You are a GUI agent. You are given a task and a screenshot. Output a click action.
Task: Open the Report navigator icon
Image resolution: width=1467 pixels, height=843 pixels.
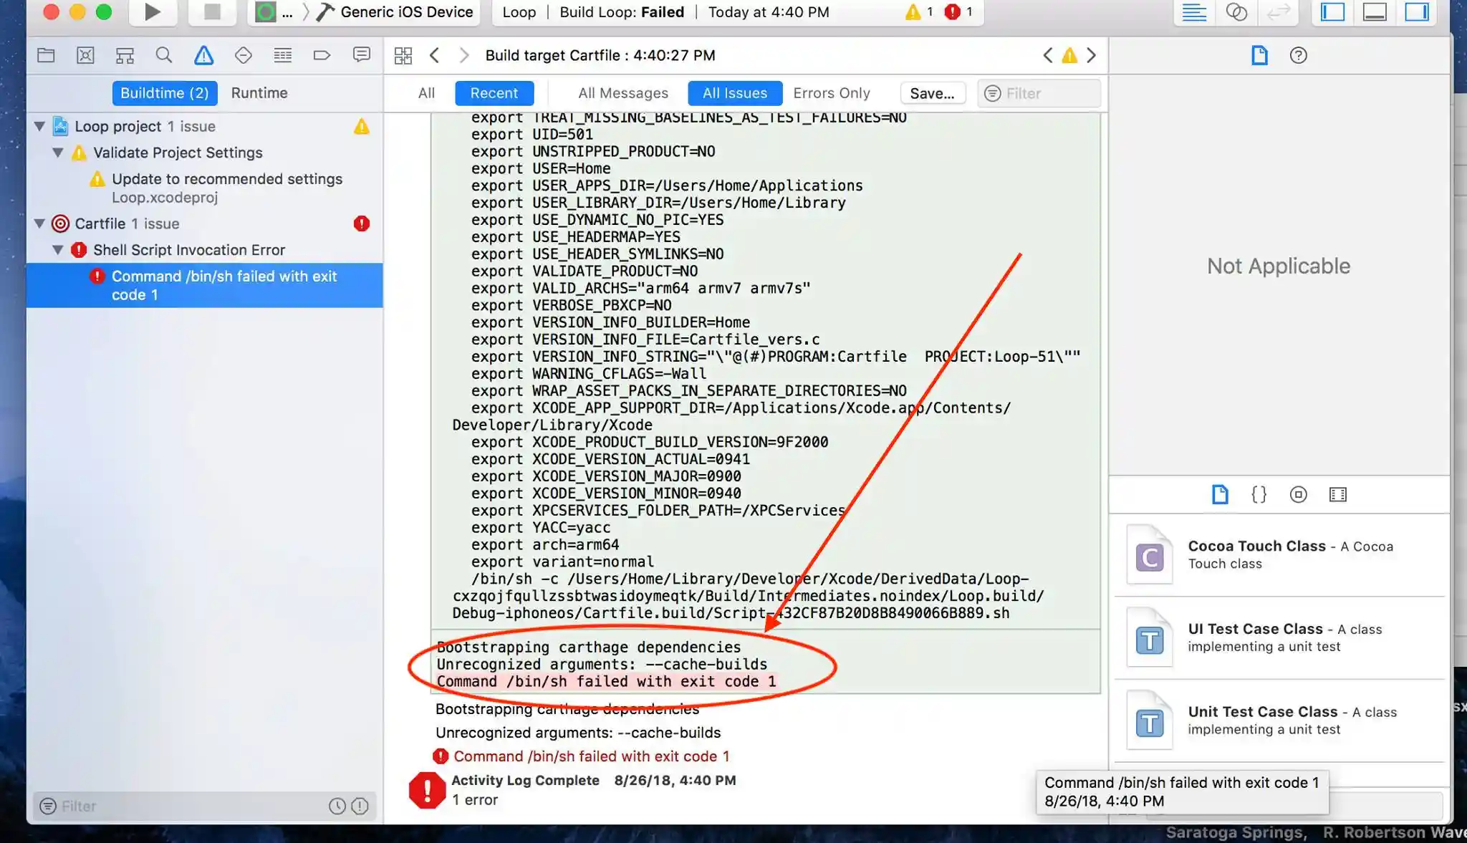[361, 56]
